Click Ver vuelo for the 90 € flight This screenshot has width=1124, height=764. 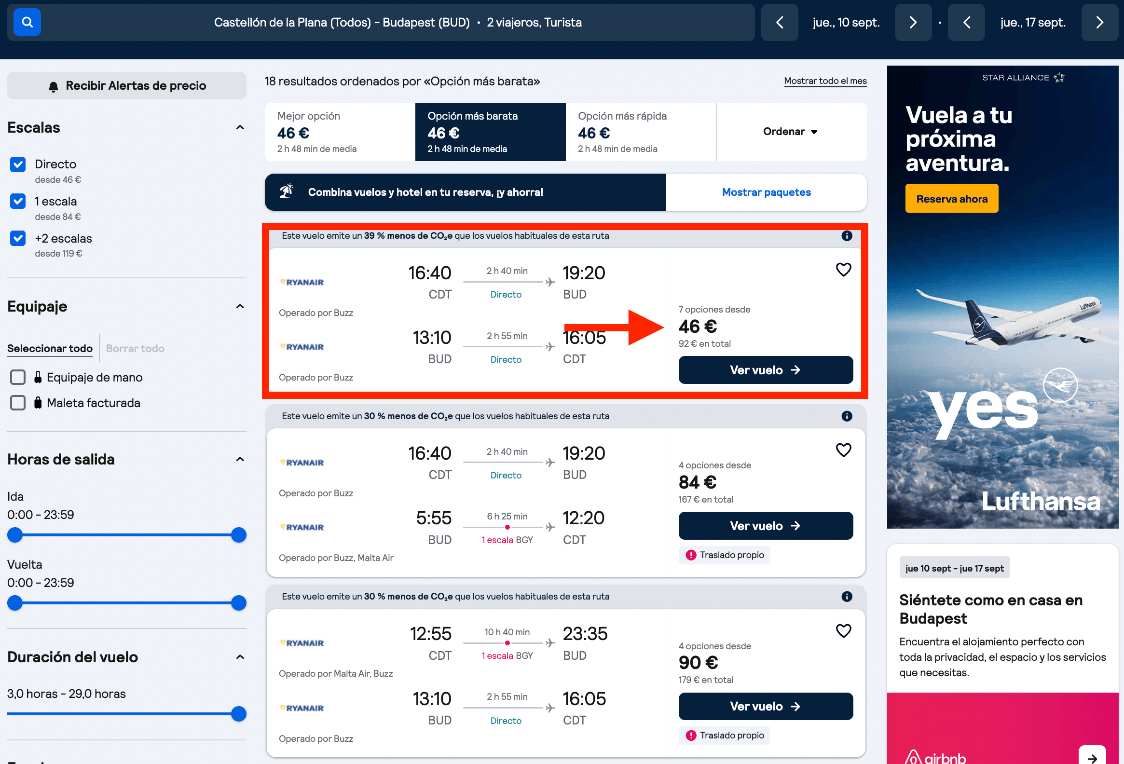[766, 706]
